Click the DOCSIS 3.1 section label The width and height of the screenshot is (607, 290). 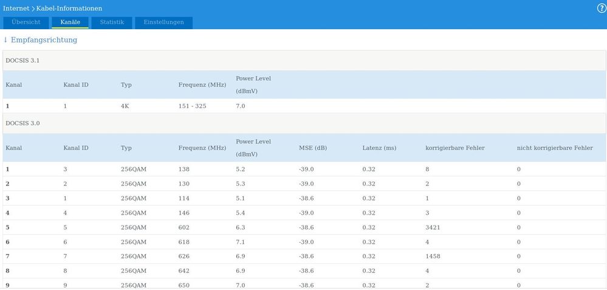click(x=22, y=60)
